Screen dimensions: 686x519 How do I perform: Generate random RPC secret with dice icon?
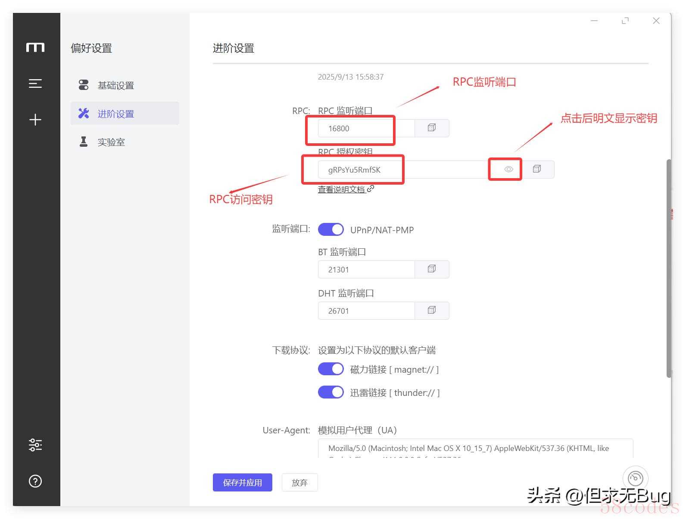tap(537, 169)
